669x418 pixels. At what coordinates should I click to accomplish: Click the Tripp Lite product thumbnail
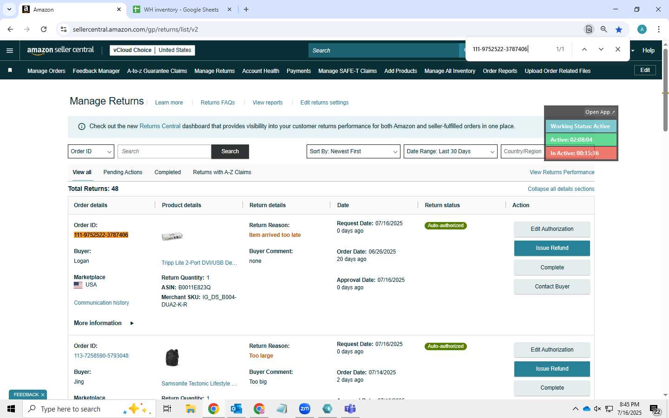click(172, 236)
